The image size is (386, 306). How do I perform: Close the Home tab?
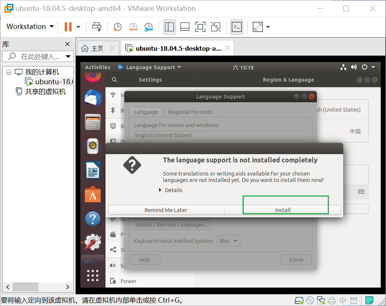click(x=112, y=48)
